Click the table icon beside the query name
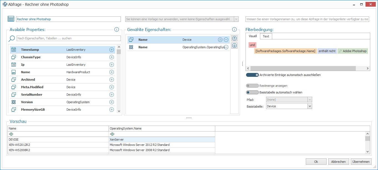Image resolution: width=378 pixels, height=170 pixels. pyautogui.click(x=11, y=19)
